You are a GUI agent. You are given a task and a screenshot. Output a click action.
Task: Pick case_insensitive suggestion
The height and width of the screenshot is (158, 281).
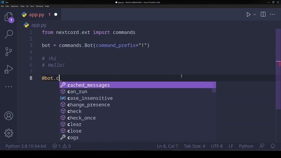(137, 98)
